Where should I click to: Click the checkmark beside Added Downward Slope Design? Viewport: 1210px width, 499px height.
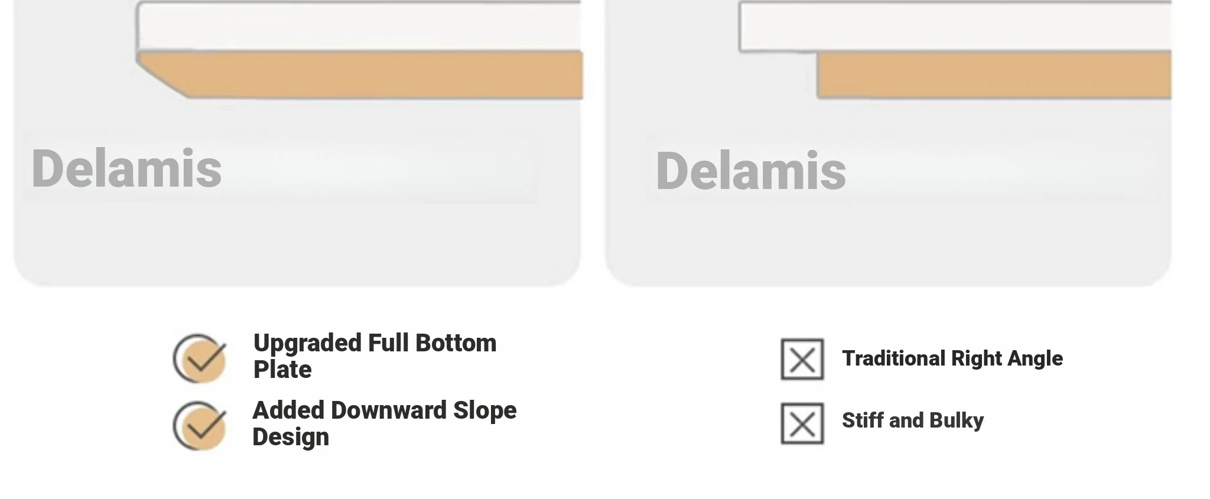click(x=200, y=425)
